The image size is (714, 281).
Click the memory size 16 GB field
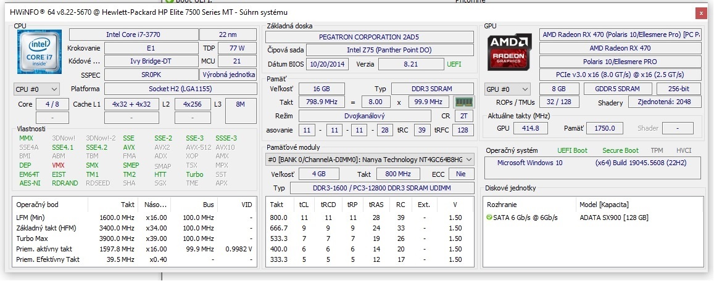[322, 89]
